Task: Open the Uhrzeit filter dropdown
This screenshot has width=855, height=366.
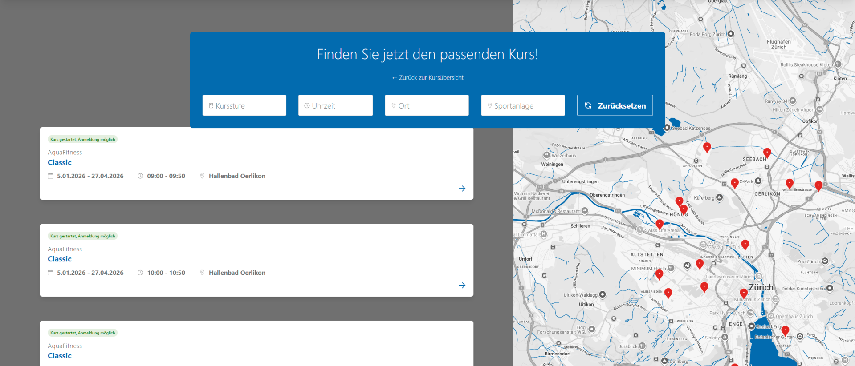Action: 335,105
